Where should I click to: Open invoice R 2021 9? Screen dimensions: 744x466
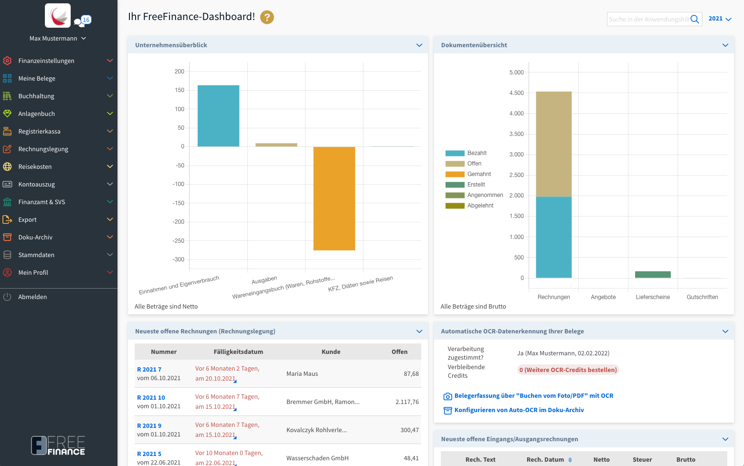(x=149, y=426)
